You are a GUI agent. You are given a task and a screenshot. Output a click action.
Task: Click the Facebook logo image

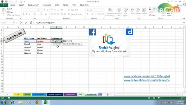coord(92,32)
